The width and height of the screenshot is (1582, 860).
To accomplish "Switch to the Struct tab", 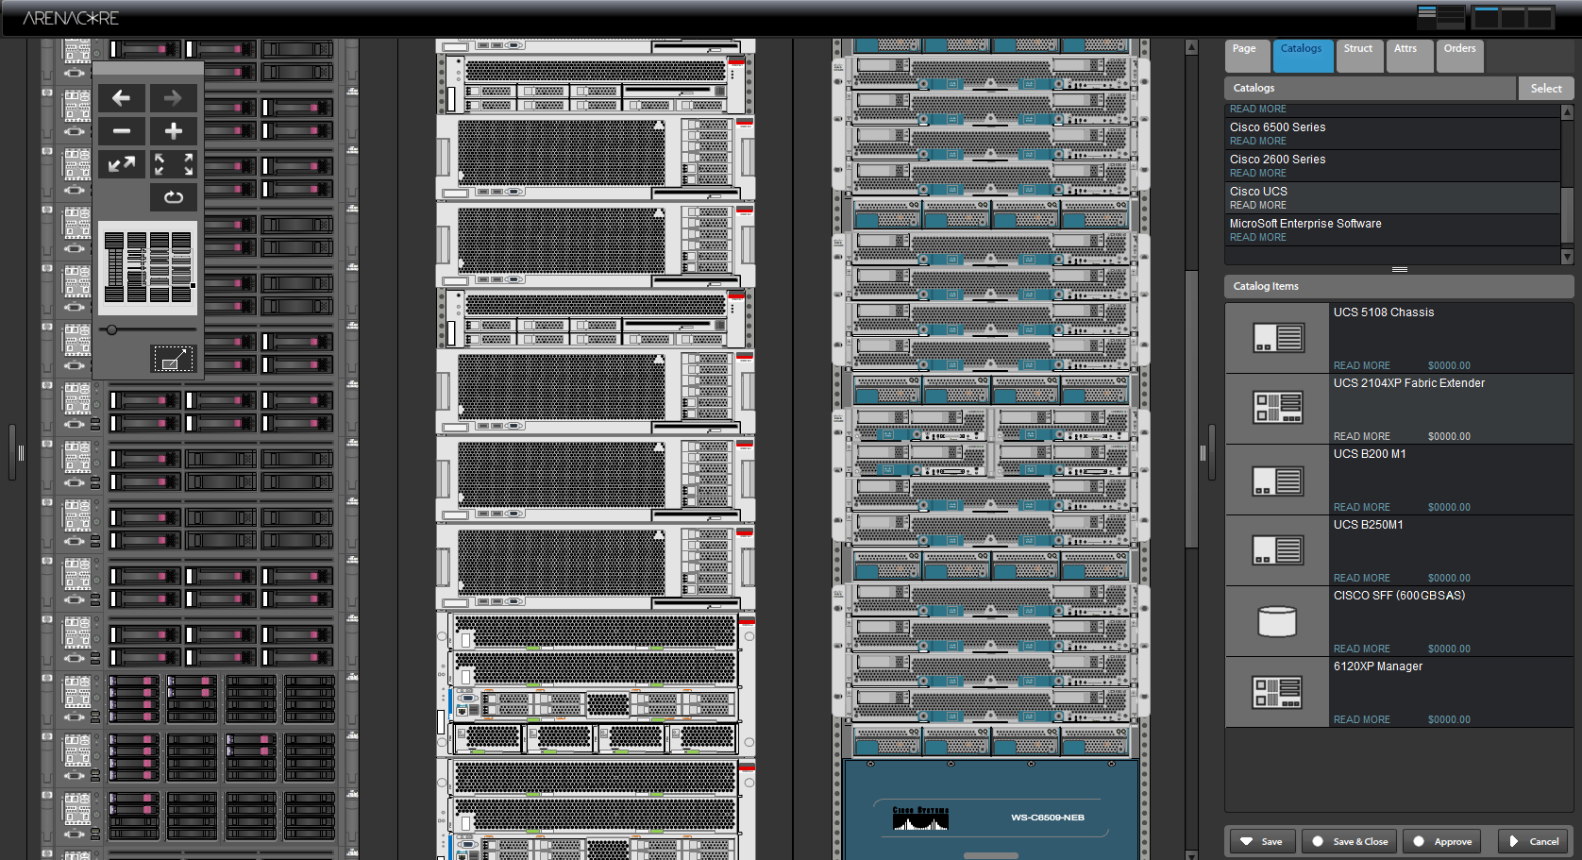I will coord(1358,49).
